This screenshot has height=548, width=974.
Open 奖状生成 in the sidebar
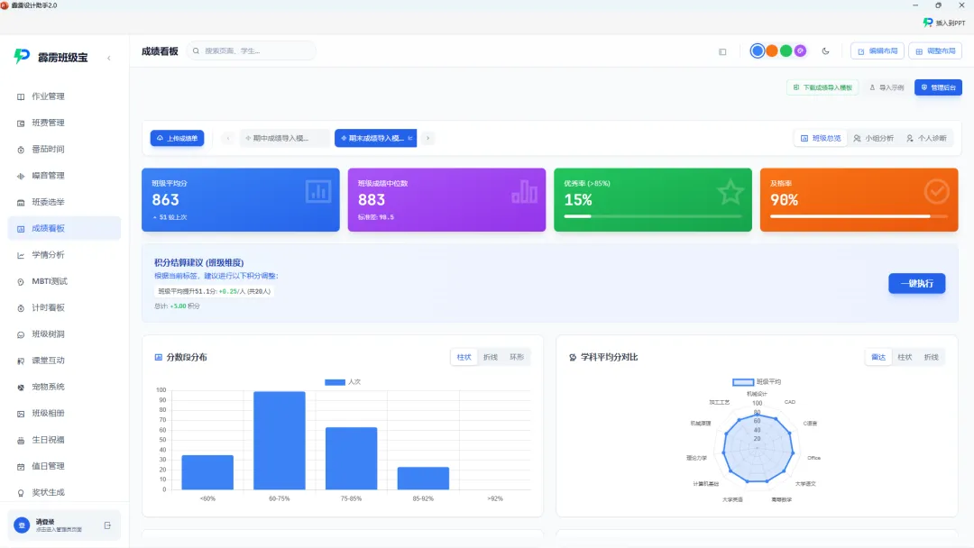click(x=64, y=492)
